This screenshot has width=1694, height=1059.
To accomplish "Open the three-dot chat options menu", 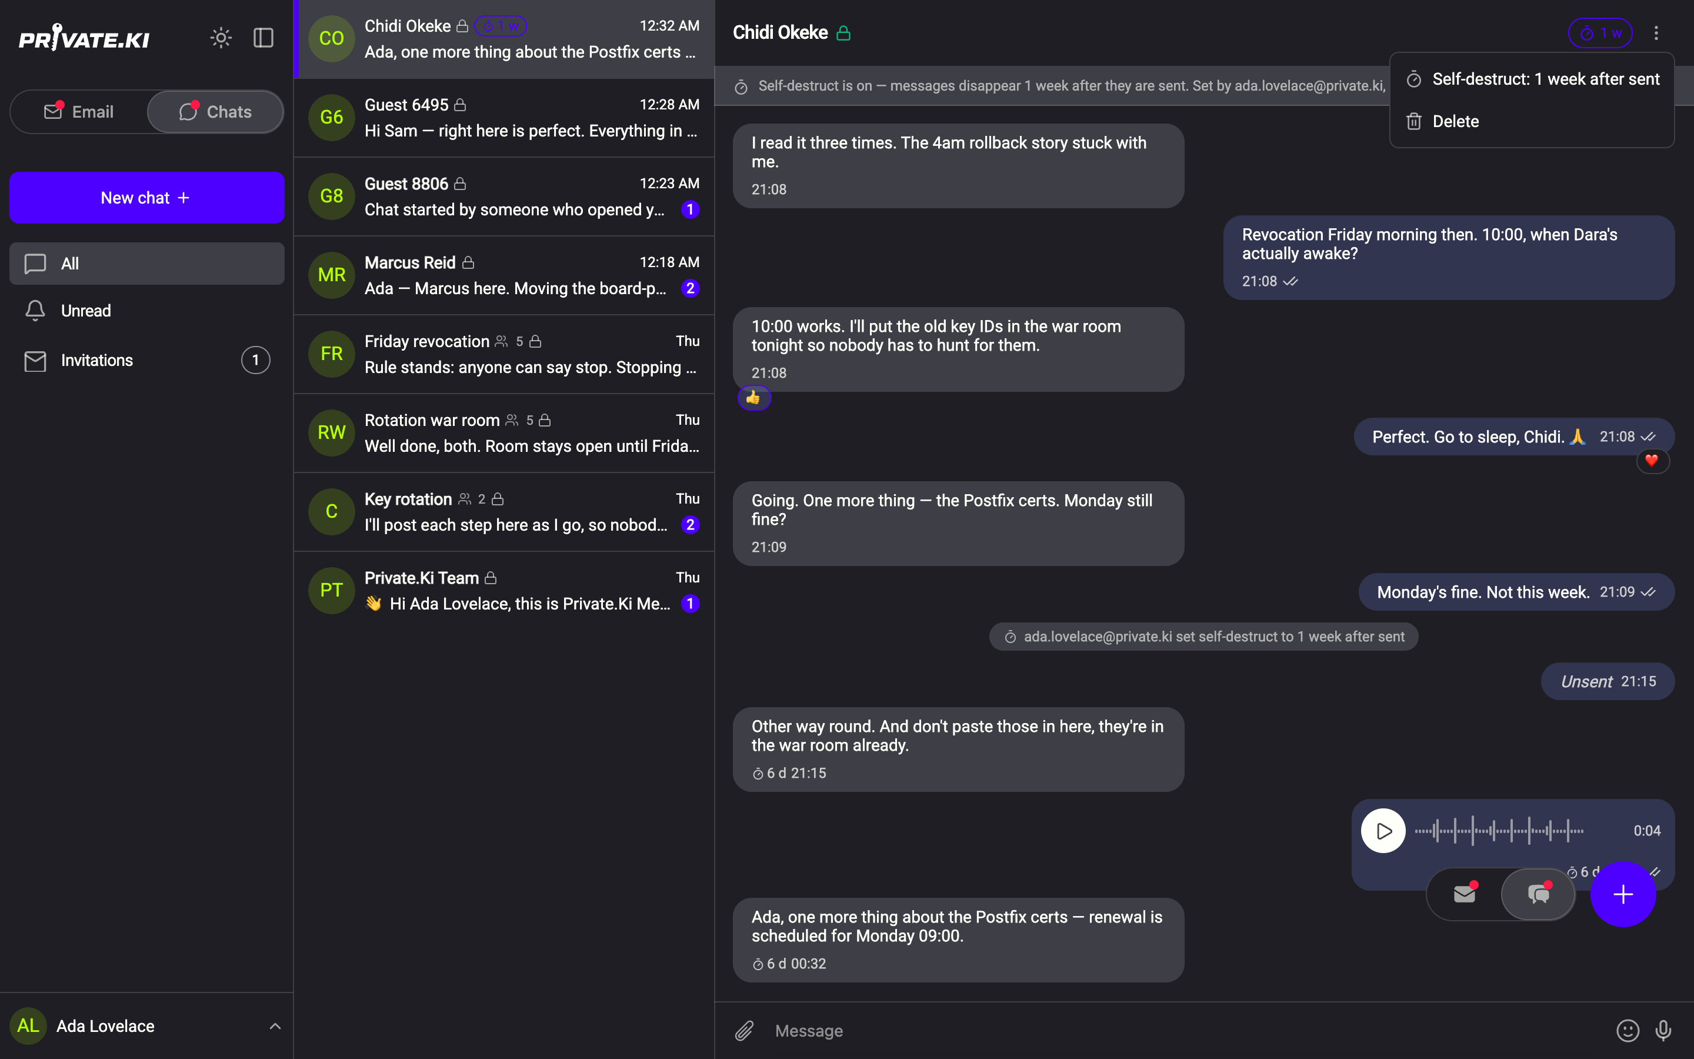I will point(1656,33).
